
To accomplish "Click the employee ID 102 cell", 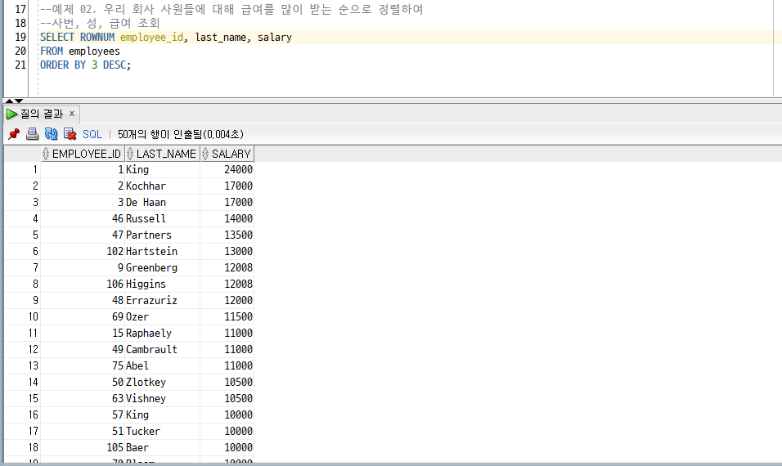I will [83, 251].
